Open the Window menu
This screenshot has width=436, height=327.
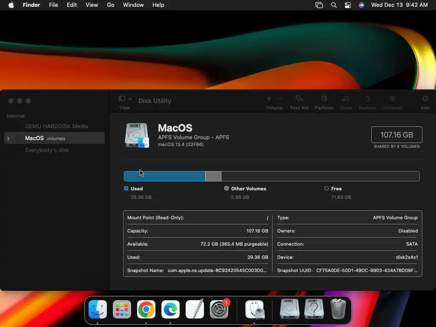point(133,5)
